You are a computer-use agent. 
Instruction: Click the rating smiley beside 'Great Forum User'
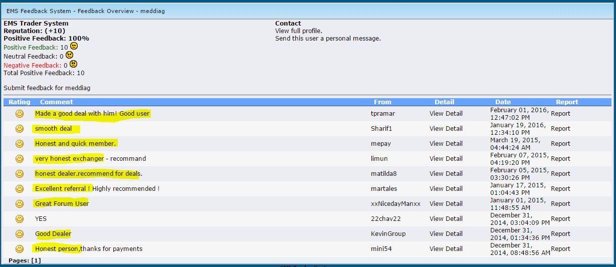(20, 204)
